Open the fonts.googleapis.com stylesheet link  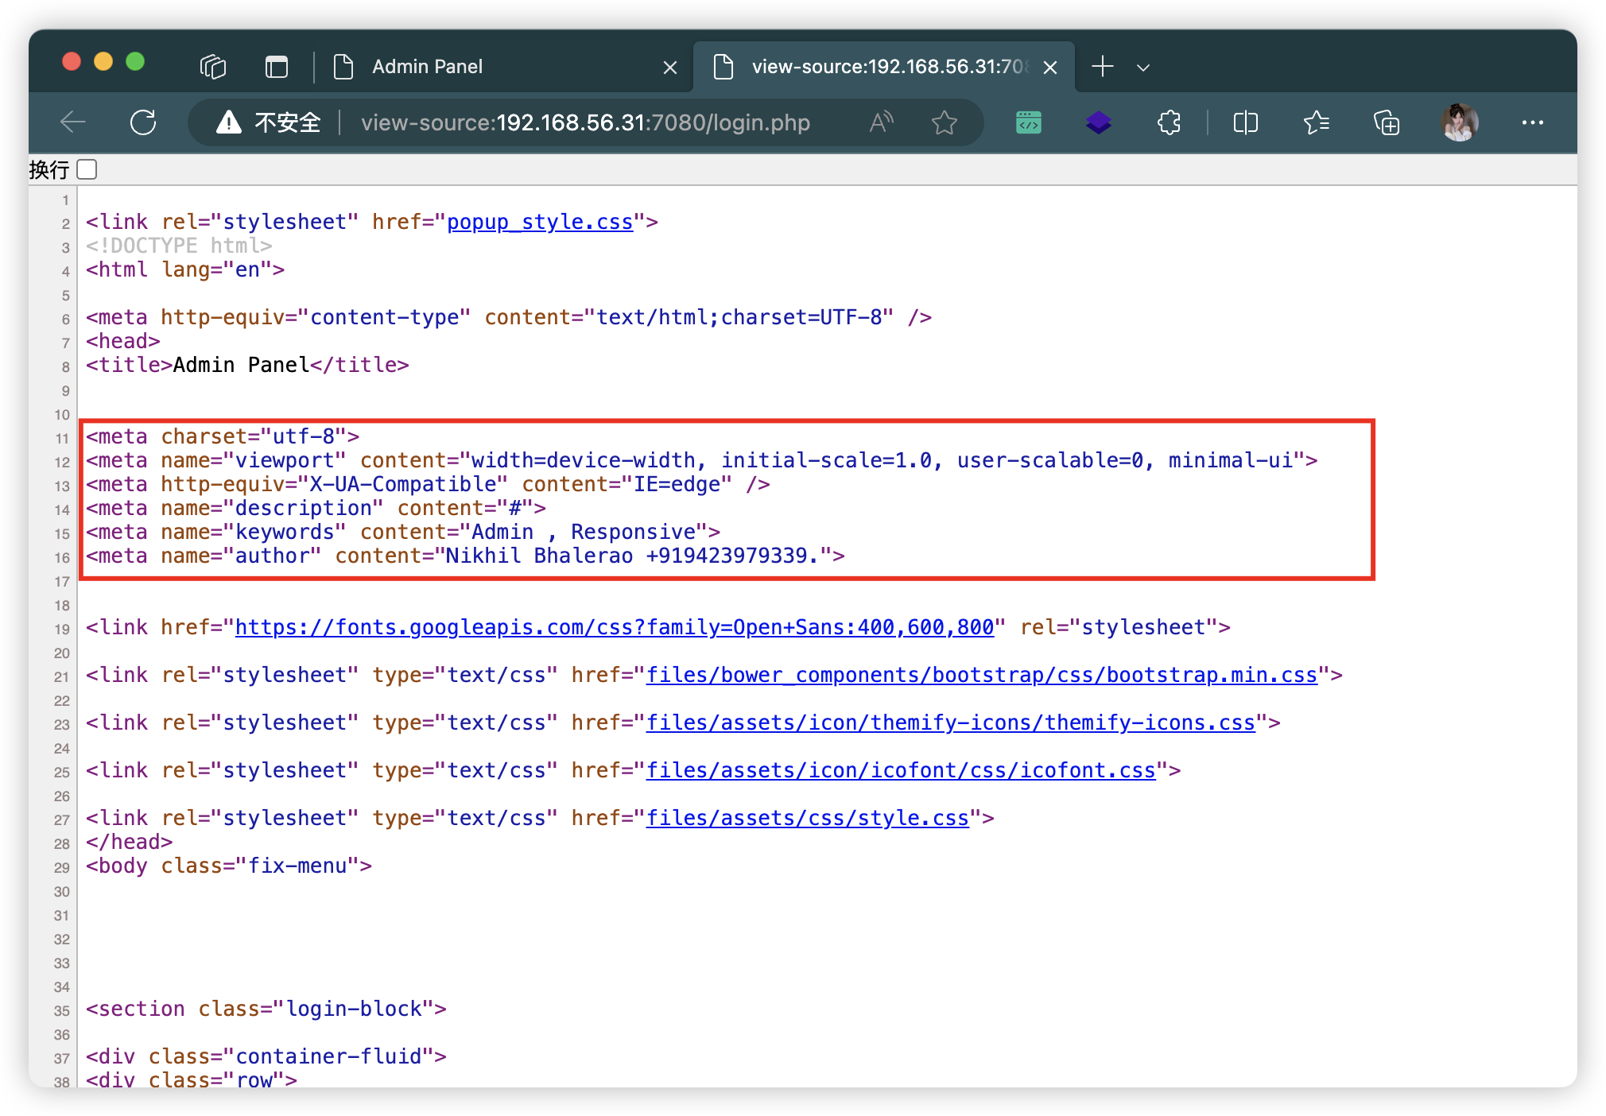coord(615,627)
